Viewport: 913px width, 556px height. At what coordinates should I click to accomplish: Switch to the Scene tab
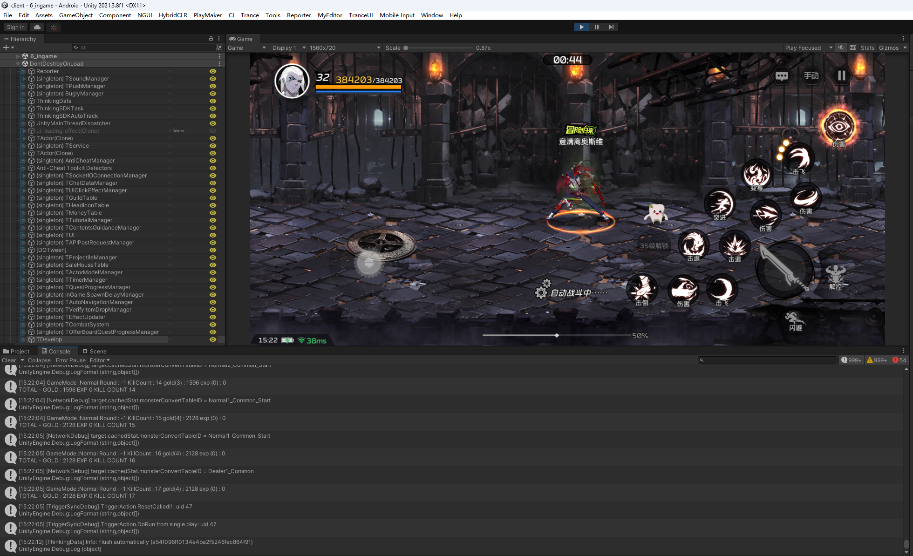click(95, 351)
